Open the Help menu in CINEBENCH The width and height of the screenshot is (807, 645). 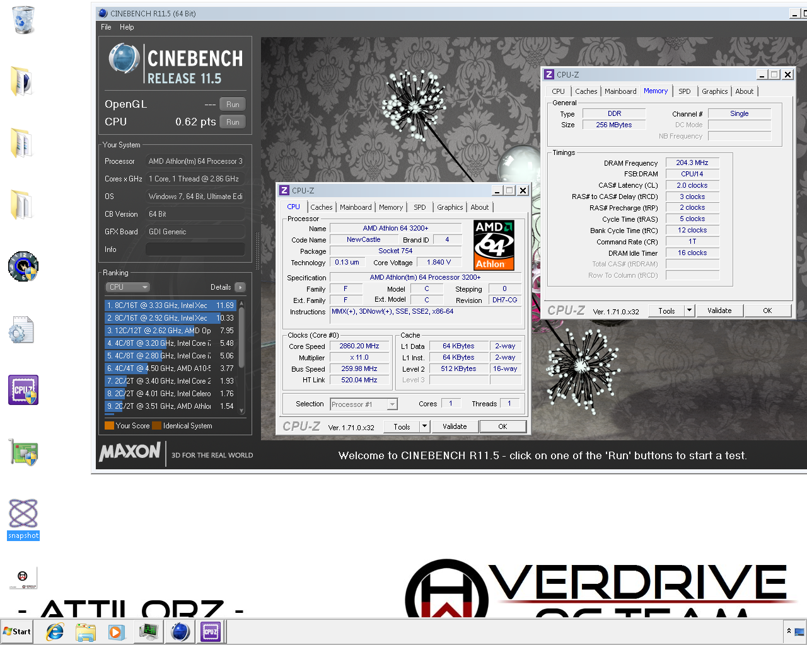point(127,27)
